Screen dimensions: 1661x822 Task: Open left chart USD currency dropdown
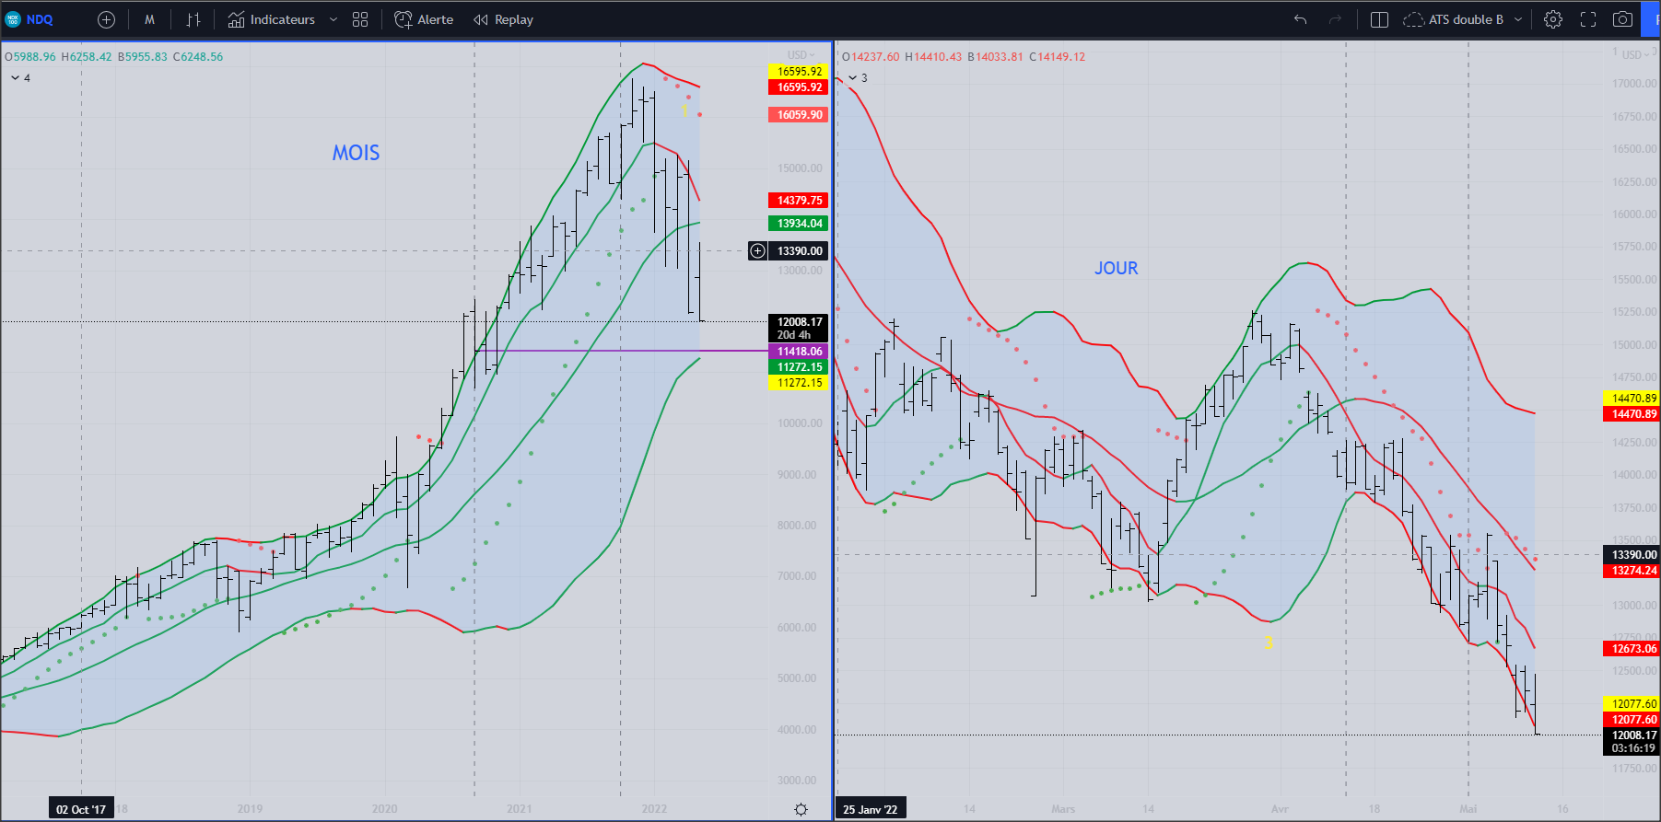point(801,55)
